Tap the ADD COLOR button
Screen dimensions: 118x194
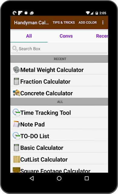pos(88,22)
